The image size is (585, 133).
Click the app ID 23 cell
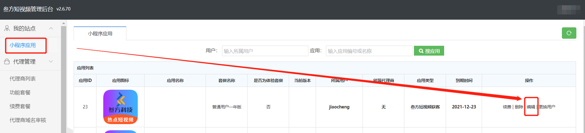pos(85,107)
